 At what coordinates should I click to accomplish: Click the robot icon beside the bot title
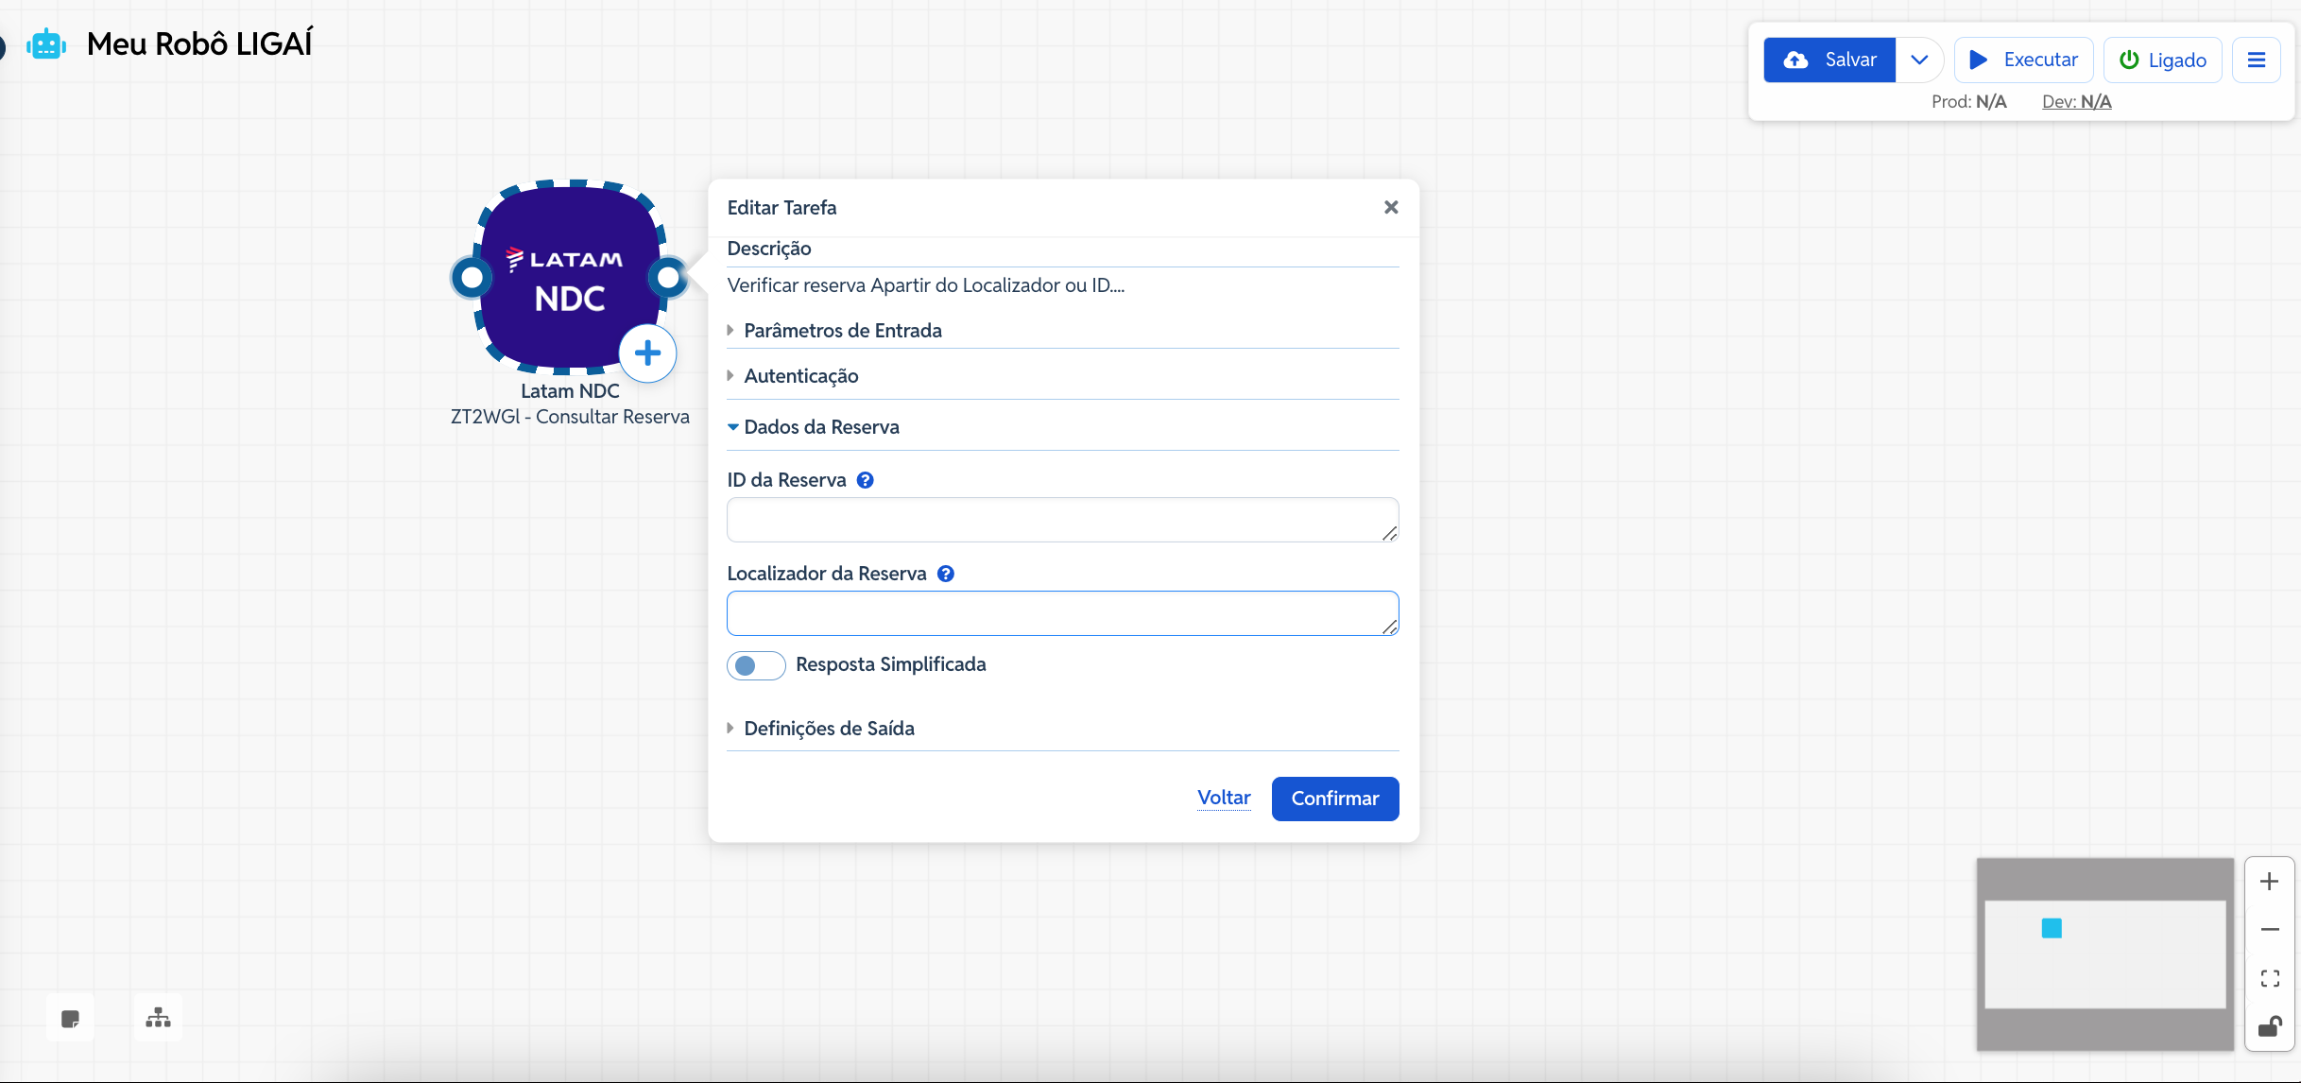(46, 44)
